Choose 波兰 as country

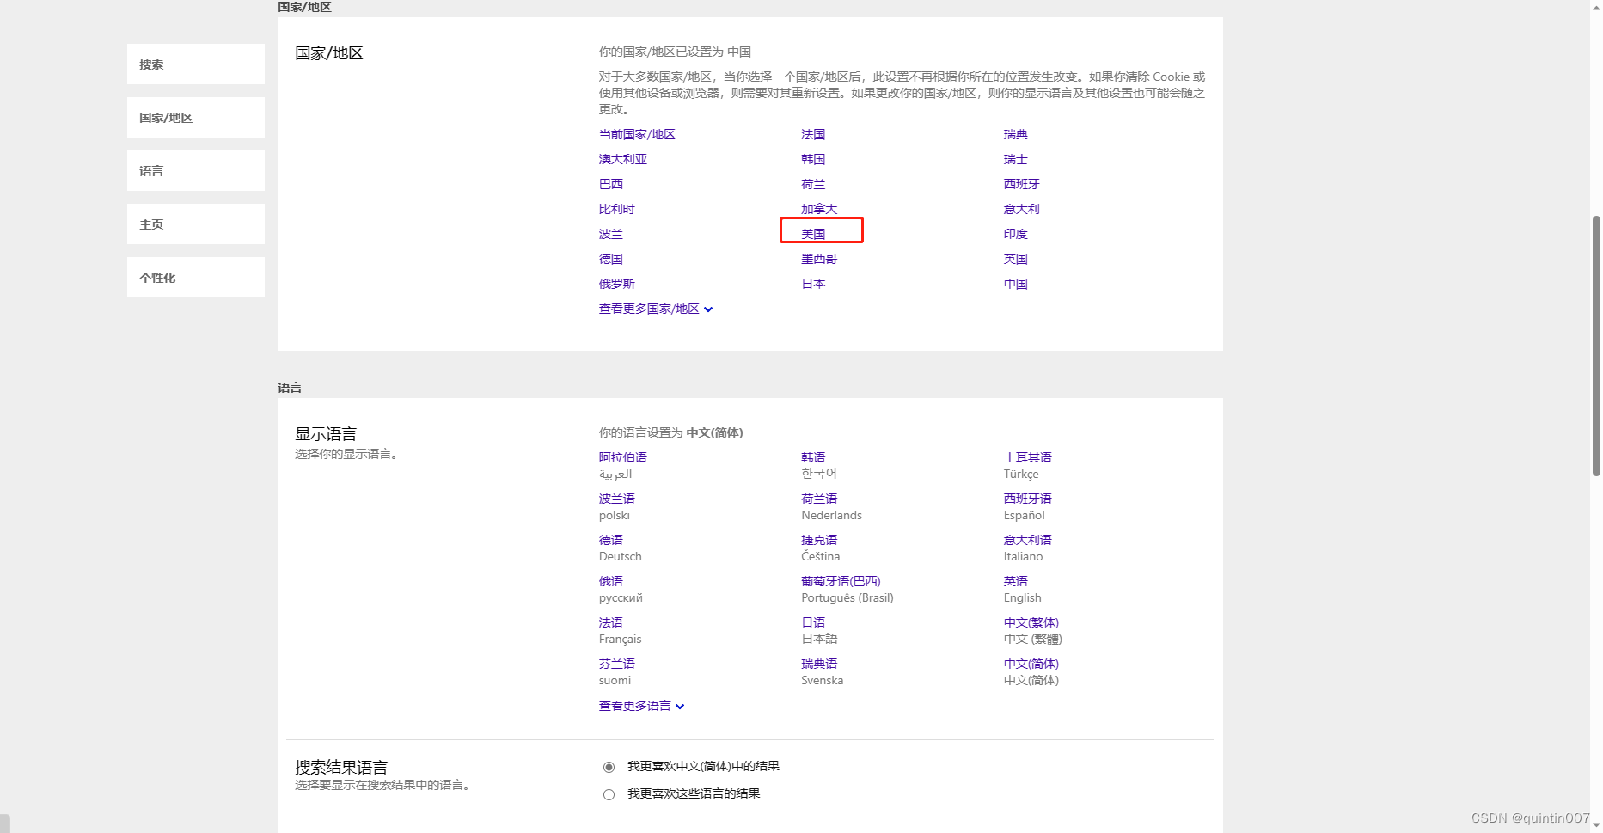pyautogui.click(x=611, y=234)
